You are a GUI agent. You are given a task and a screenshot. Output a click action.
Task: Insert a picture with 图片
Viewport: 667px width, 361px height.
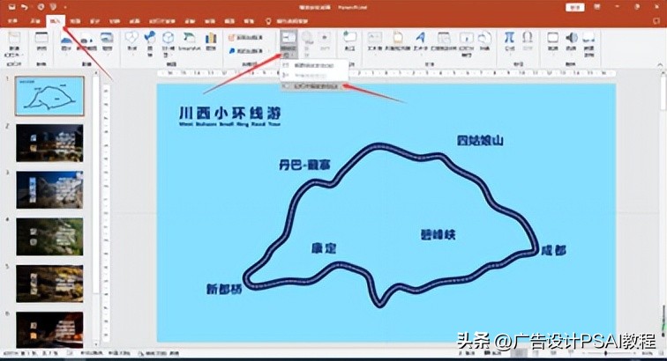(66, 42)
